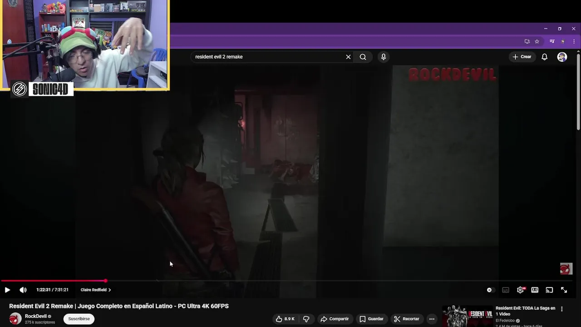Open the RockDevil channel avatar

pos(15,319)
